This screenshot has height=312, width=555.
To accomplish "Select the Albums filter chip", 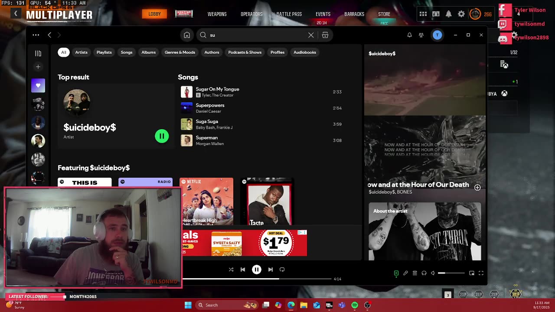I will pos(148,52).
